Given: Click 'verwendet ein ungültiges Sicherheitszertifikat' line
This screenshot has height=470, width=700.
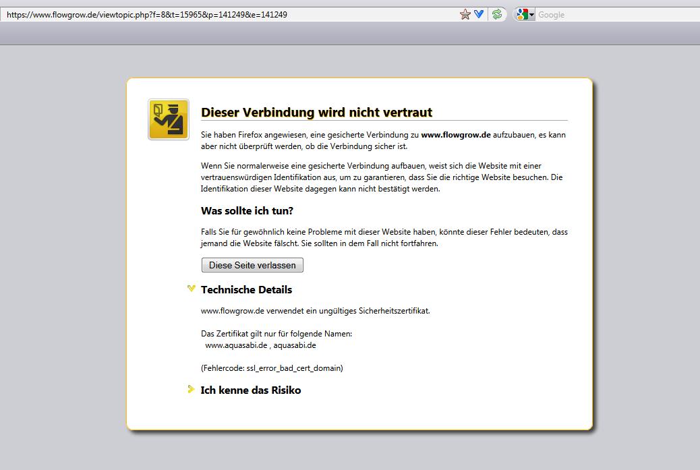Looking at the screenshot, I should (316, 311).
